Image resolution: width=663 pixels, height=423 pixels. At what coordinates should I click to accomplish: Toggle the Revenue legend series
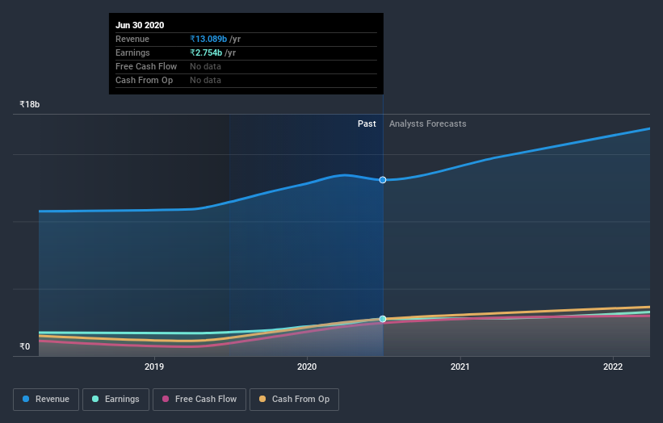[x=46, y=400]
